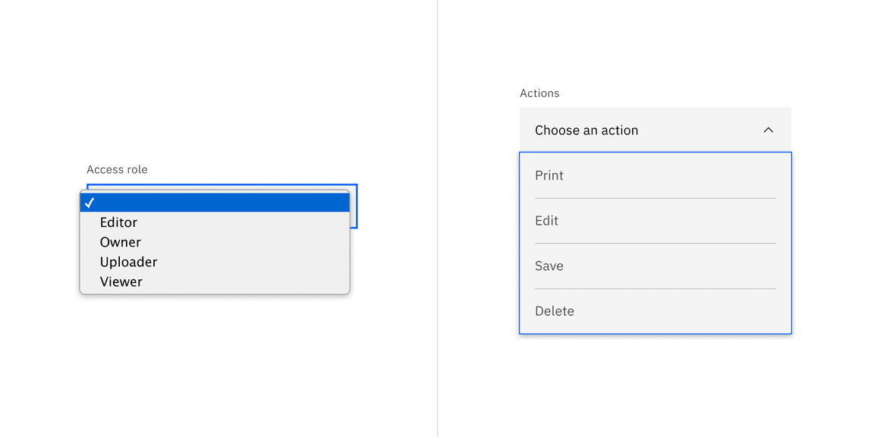Screen dimensions: 874x437
Task: Click the focused Access role input outline
Action: [x=356, y=205]
